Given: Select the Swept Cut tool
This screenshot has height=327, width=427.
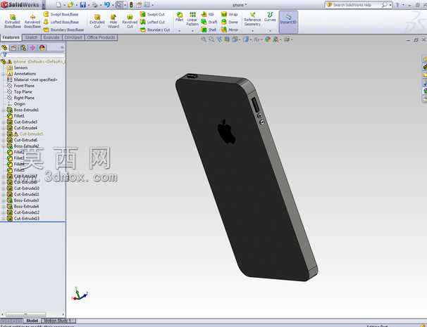Looking at the screenshot, I should [152, 14].
